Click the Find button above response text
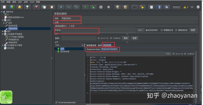203x105 pixels. [168, 54]
